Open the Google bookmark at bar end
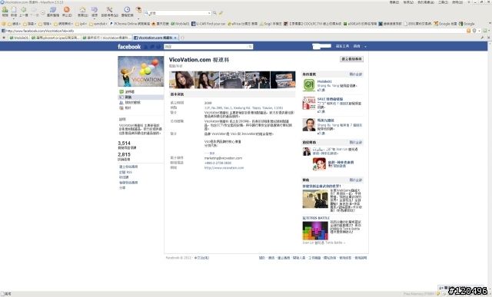This screenshot has height=297, width=492. (x=467, y=24)
